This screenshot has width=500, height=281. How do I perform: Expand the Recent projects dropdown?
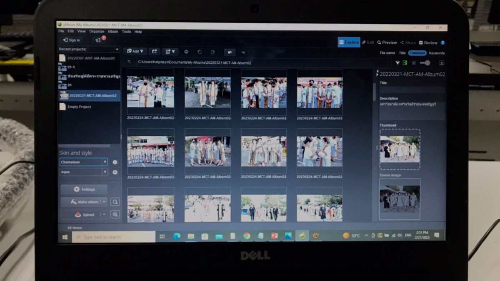coord(117,49)
